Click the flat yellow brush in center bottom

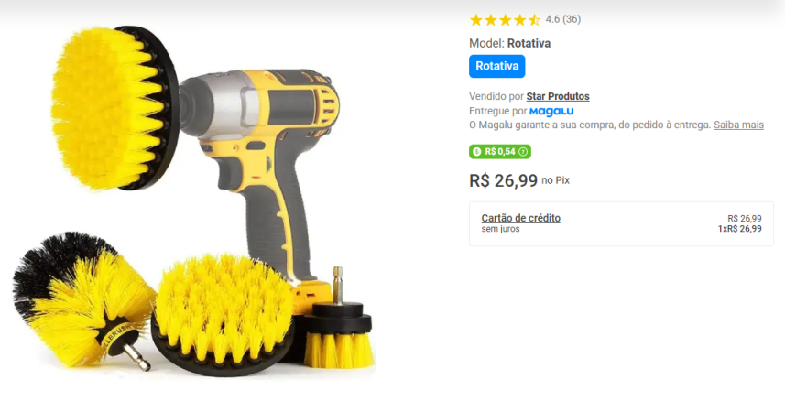coord(223,315)
